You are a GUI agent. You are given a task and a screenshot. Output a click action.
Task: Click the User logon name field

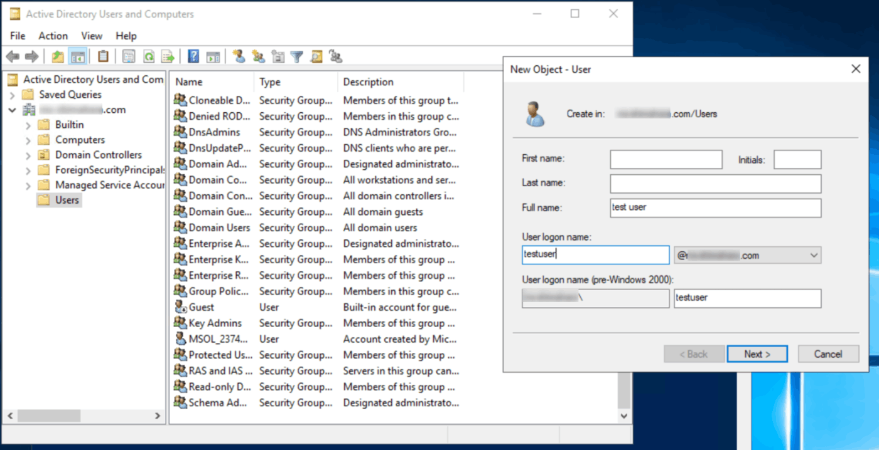[595, 255]
